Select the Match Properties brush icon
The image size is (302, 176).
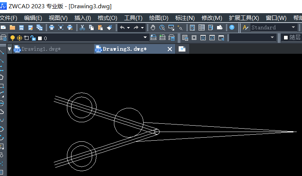[x=109, y=27]
